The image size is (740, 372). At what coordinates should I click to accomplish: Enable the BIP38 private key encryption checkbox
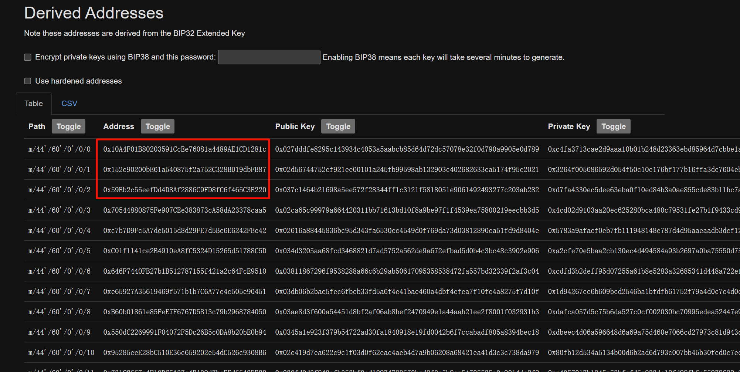[28, 57]
